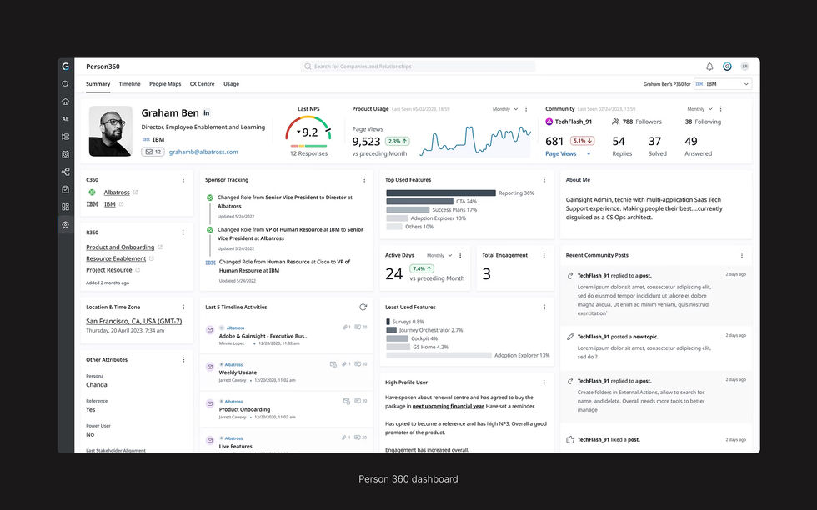Viewport: 817px width, 510px height.
Task: Open grahamb@albatross.com email link
Action: coord(203,152)
